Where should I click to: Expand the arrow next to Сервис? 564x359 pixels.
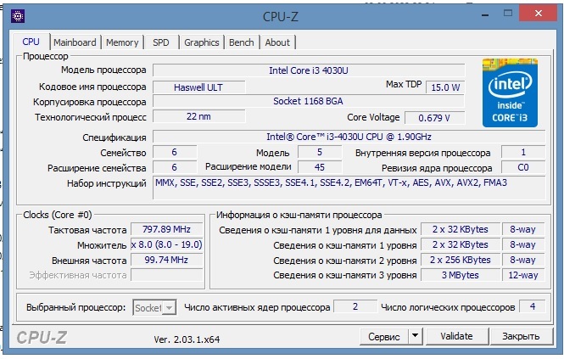(x=415, y=336)
